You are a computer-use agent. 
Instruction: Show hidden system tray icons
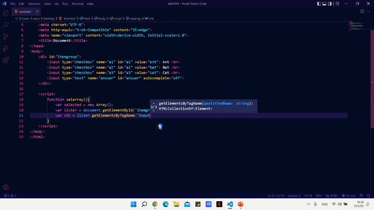point(309,204)
